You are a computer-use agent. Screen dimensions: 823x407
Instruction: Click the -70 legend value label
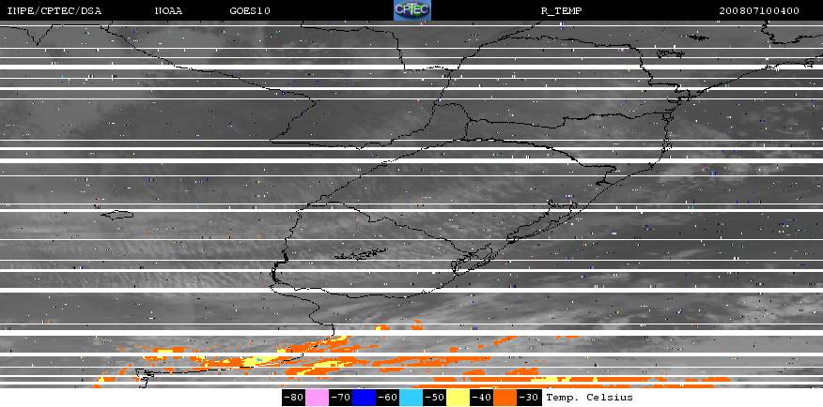pyautogui.click(x=341, y=398)
